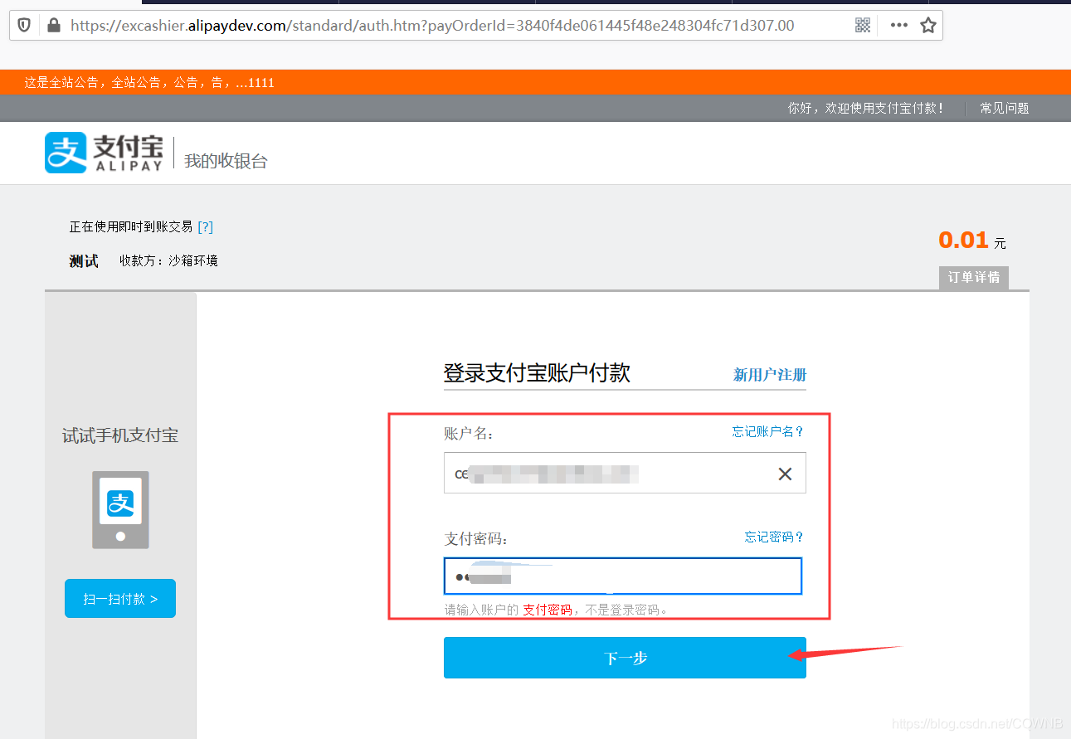Click the red 支付密码 hint text
This screenshot has height=739, width=1071.
coord(548,610)
